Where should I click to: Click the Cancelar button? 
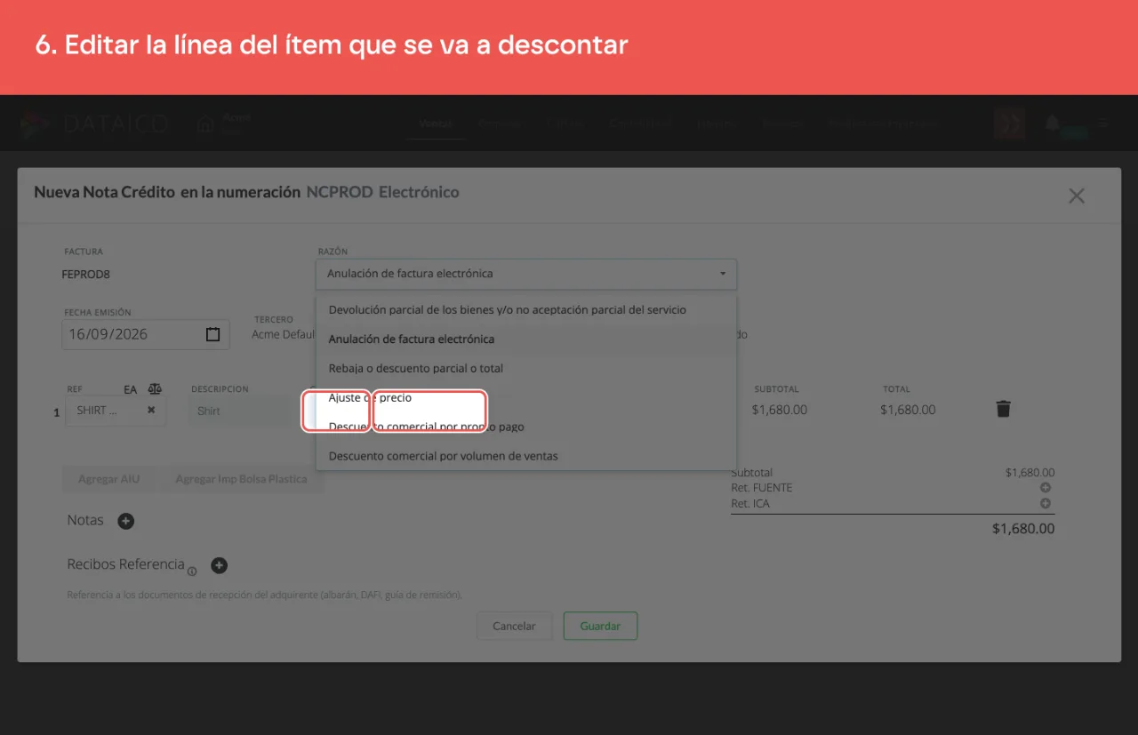tap(514, 626)
